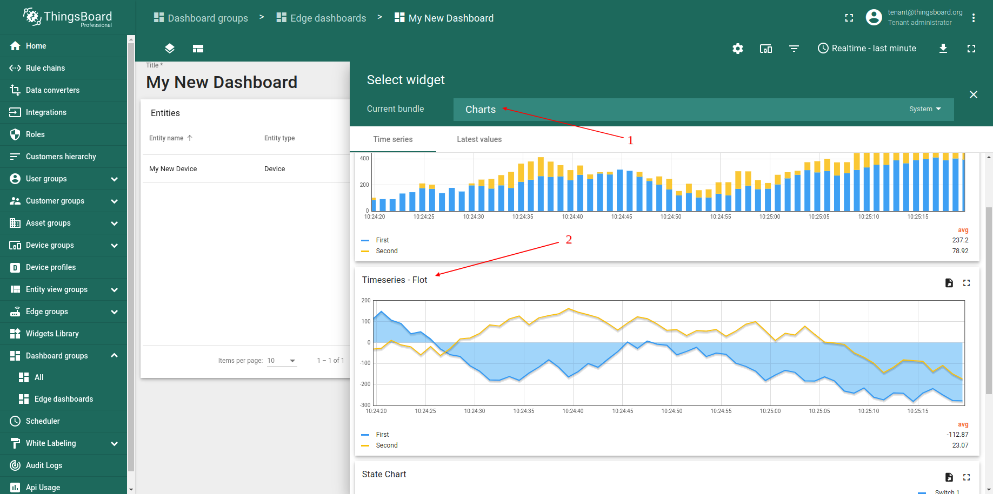Image resolution: width=993 pixels, height=494 pixels.
Task: Expand Device groups menu
Action: (x=63, y=245)
